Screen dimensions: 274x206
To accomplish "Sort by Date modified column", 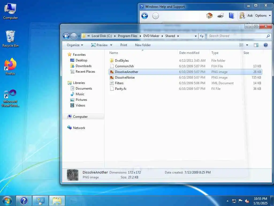I will point(189,53).
